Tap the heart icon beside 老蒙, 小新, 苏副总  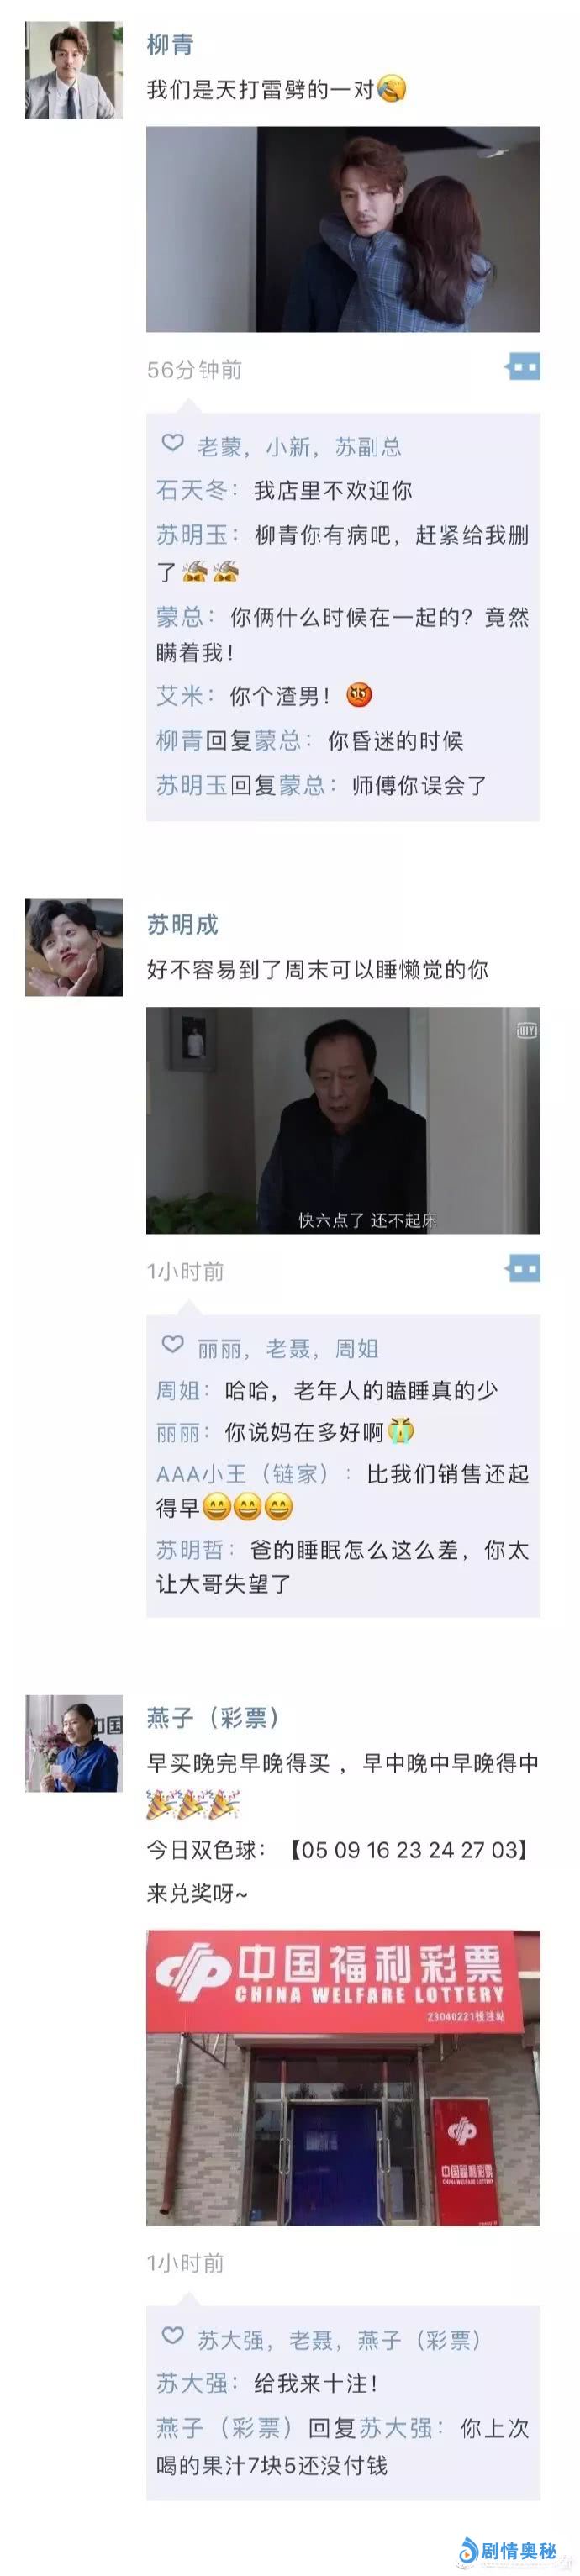coord(173,443)
